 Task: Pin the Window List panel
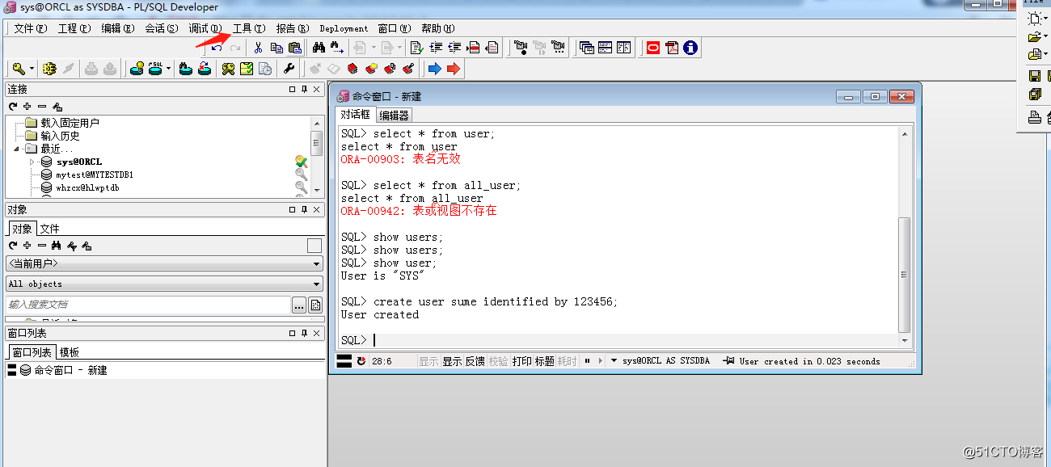coord(304,334)
